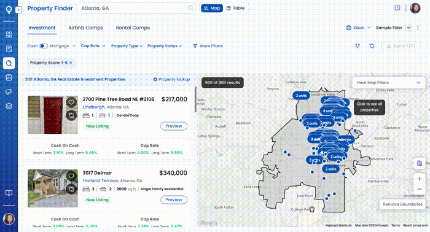This screenshot has width=430, height=232.
Task: Open the stacked layers sidebar icon
Action: pos(9,106)
